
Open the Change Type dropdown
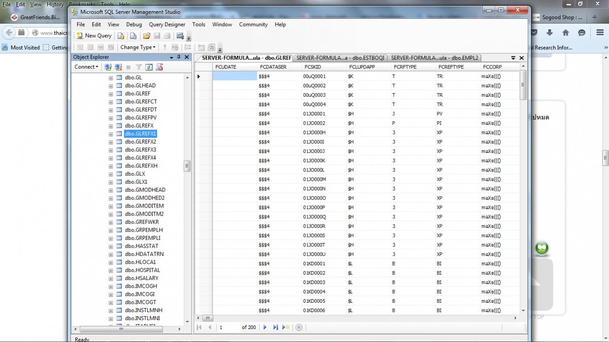pyautogui.click(x=138, y=47)
